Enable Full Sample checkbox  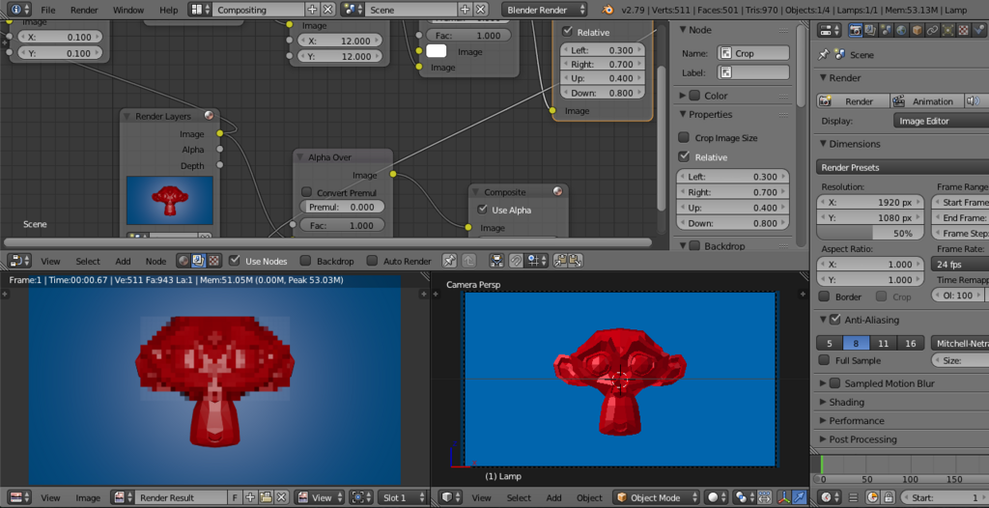pos(824,360)
